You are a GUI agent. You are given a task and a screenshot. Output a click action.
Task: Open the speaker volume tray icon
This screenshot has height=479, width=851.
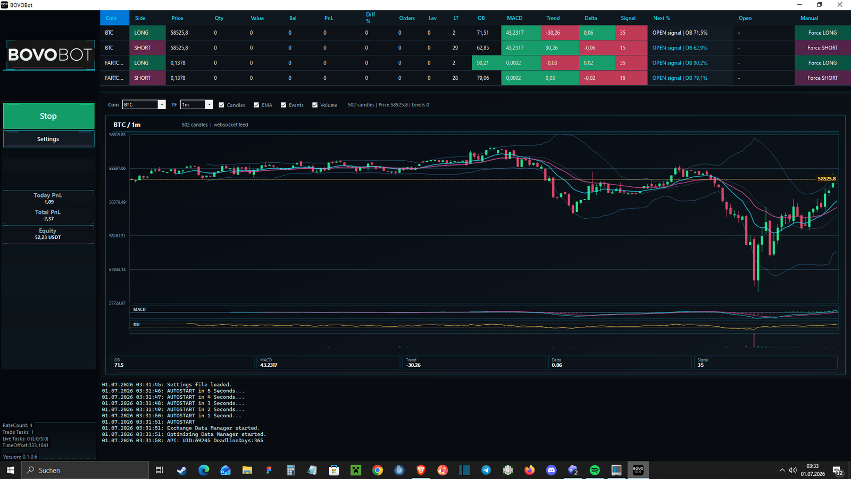[793, 470]
